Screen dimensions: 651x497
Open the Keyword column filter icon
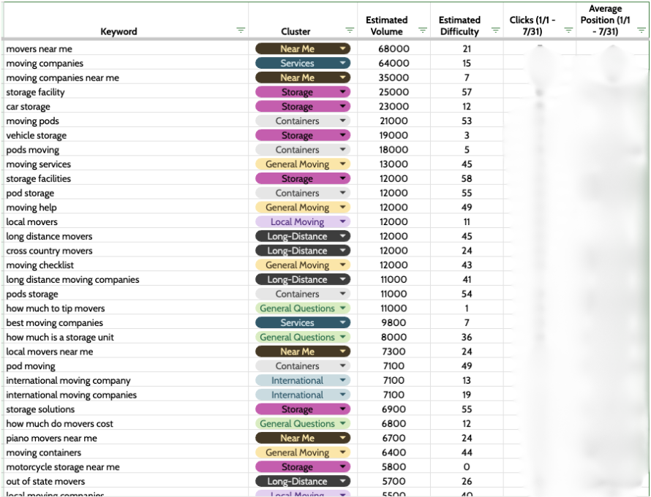pyautogui.click(x=241, y=30)
